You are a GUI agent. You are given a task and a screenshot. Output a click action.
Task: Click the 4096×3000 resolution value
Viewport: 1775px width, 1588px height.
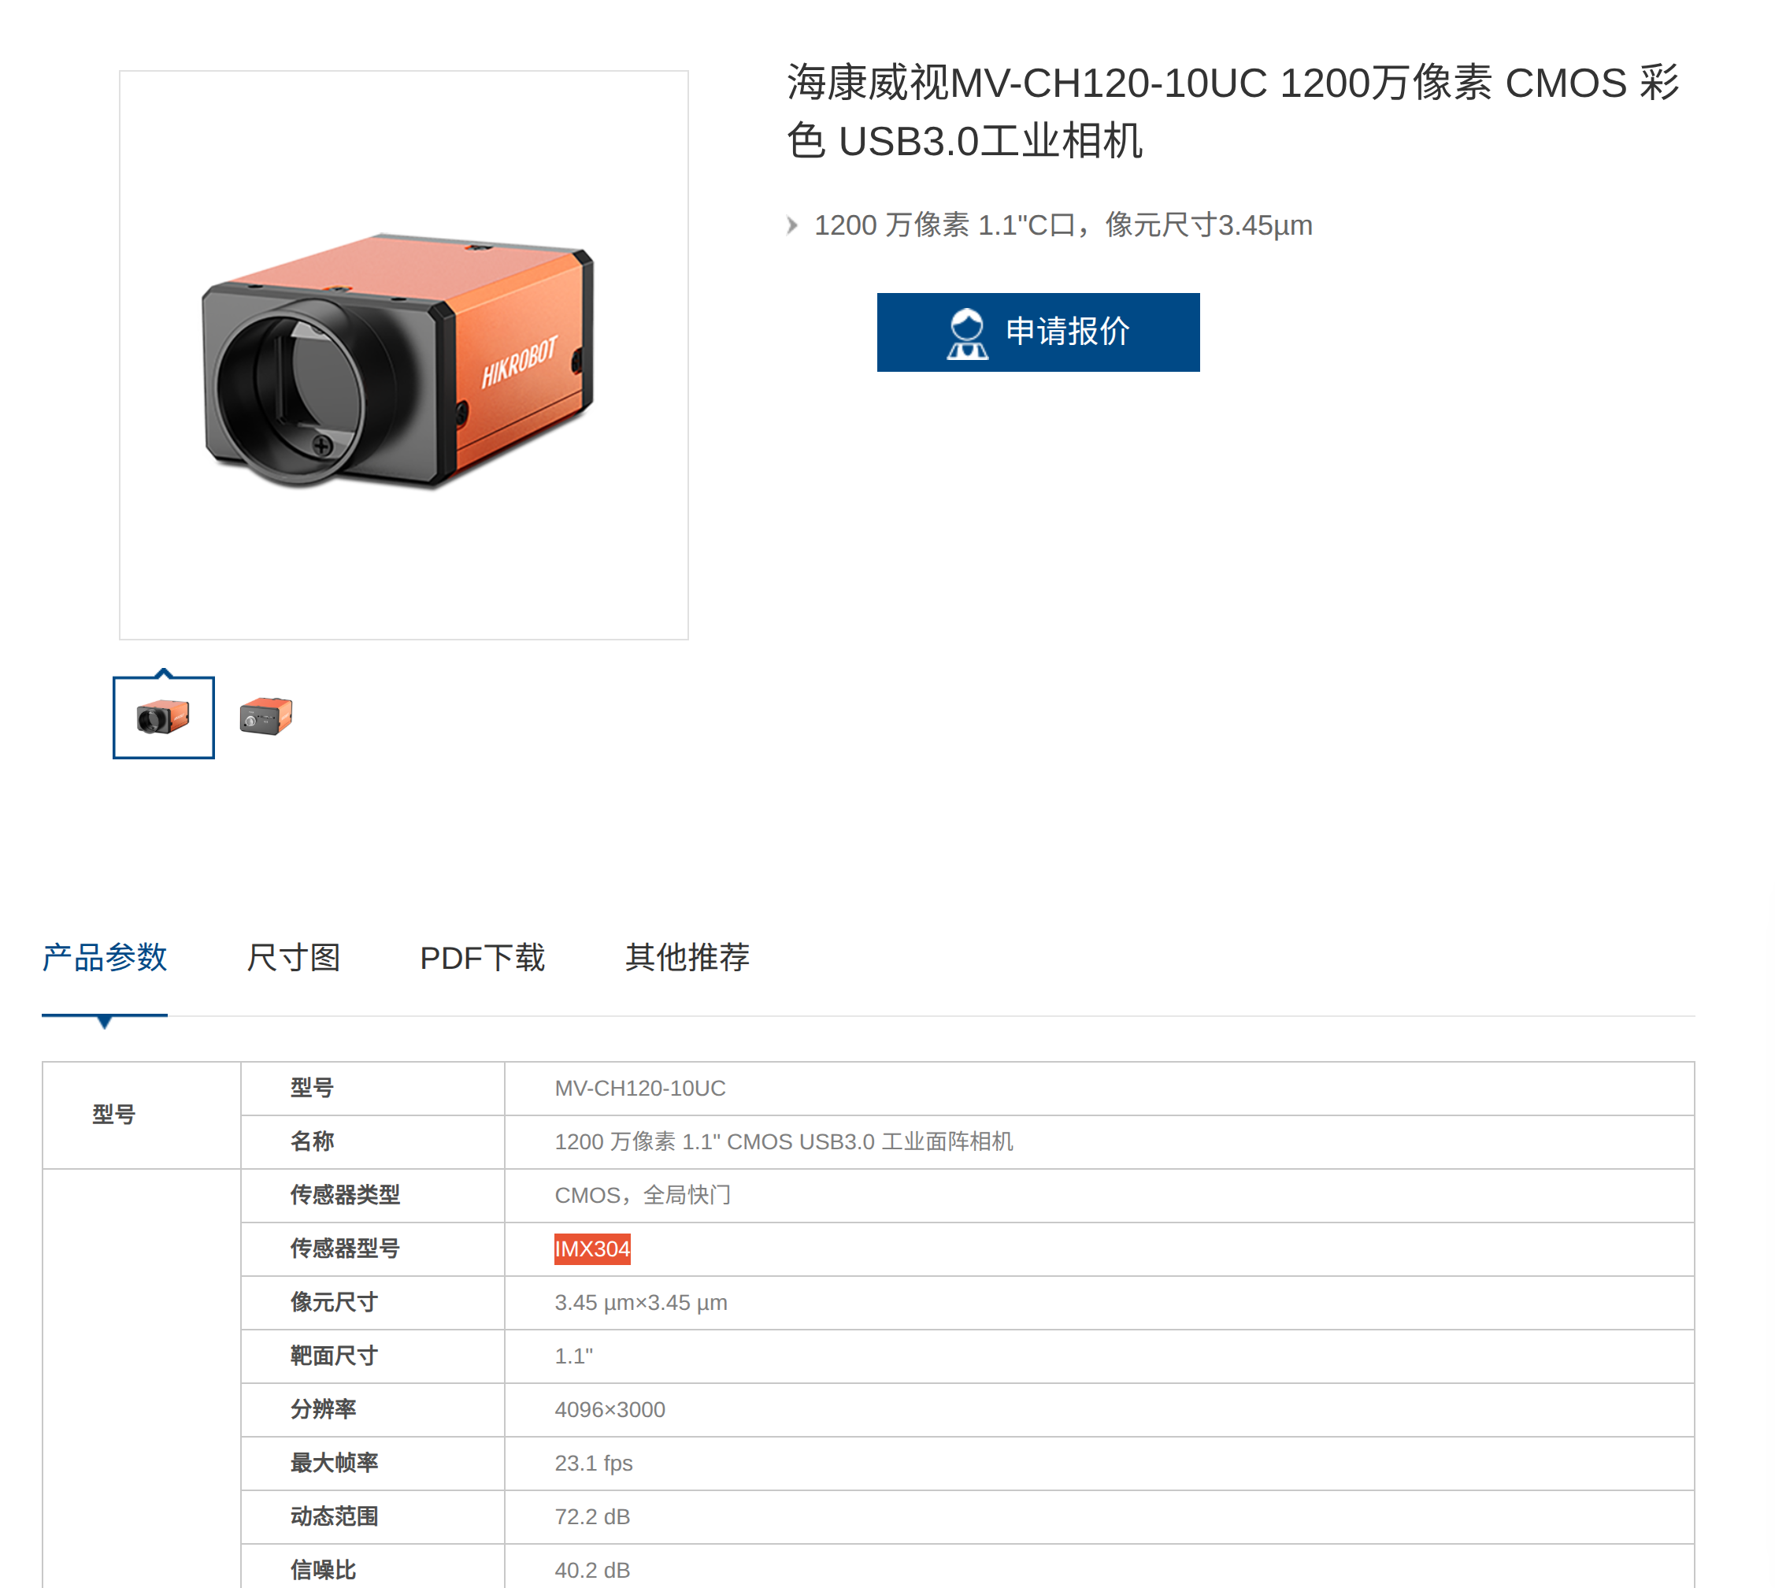[610, 1409]
